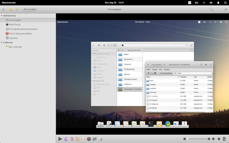
Task: Open the Приложения menu in the top panel
Action: click(9, 2)
